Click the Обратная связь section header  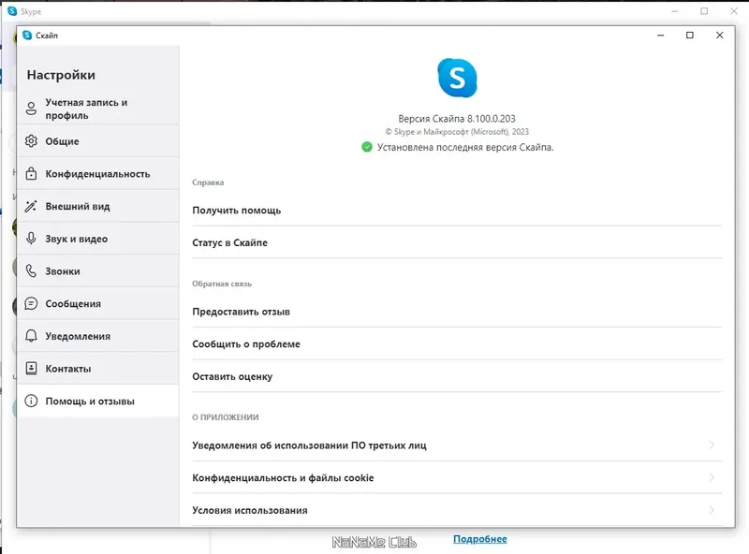click(x=222, y=284)
